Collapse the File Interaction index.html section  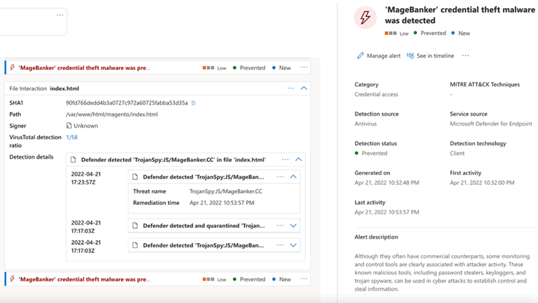pos(304,88)
